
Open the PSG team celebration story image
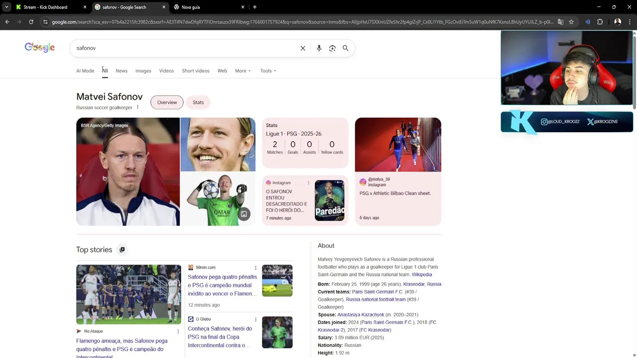tap(128, 294)
